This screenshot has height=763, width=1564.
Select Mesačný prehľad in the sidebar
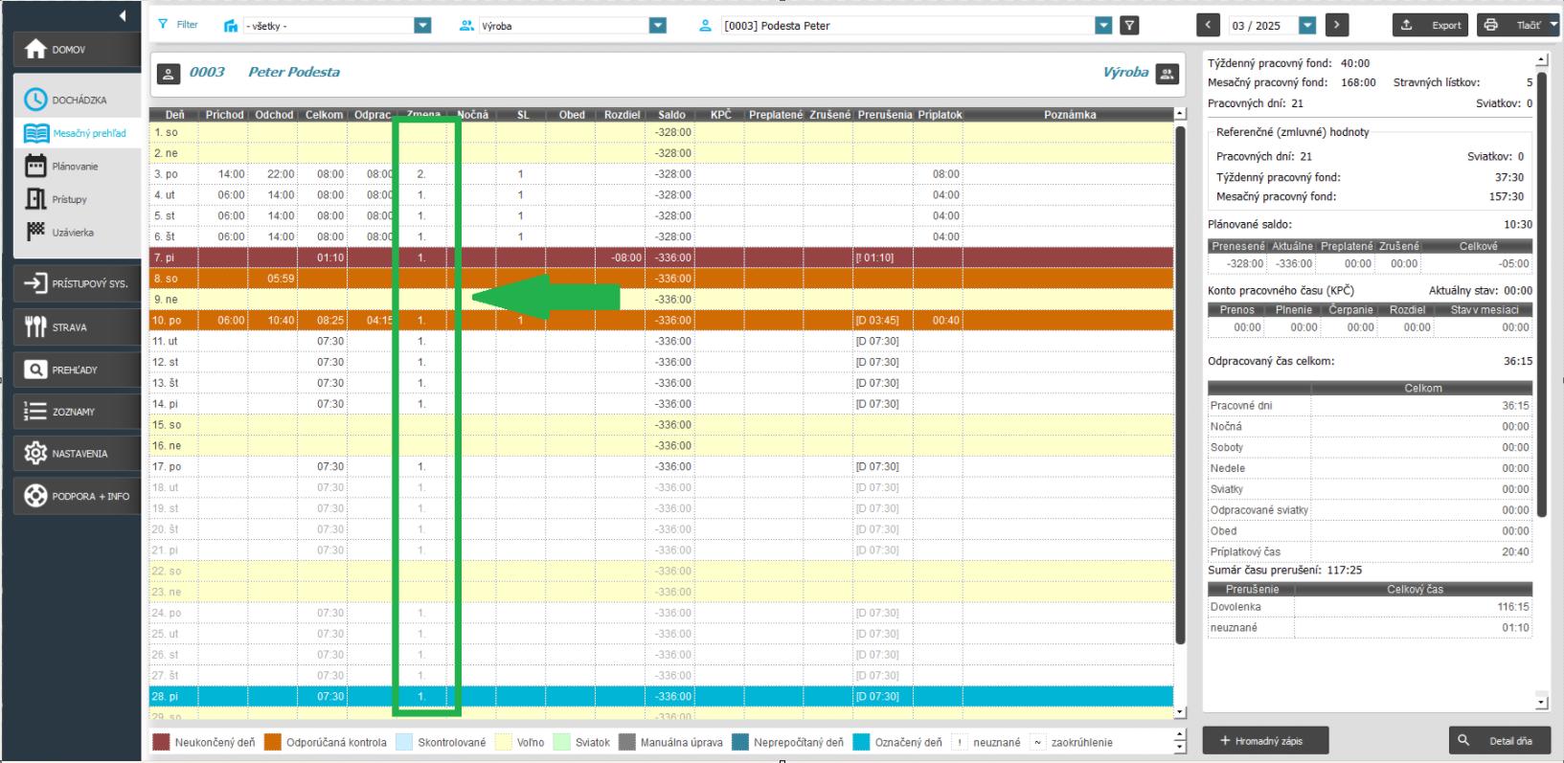pyautogui.click(x=88, y=133)
